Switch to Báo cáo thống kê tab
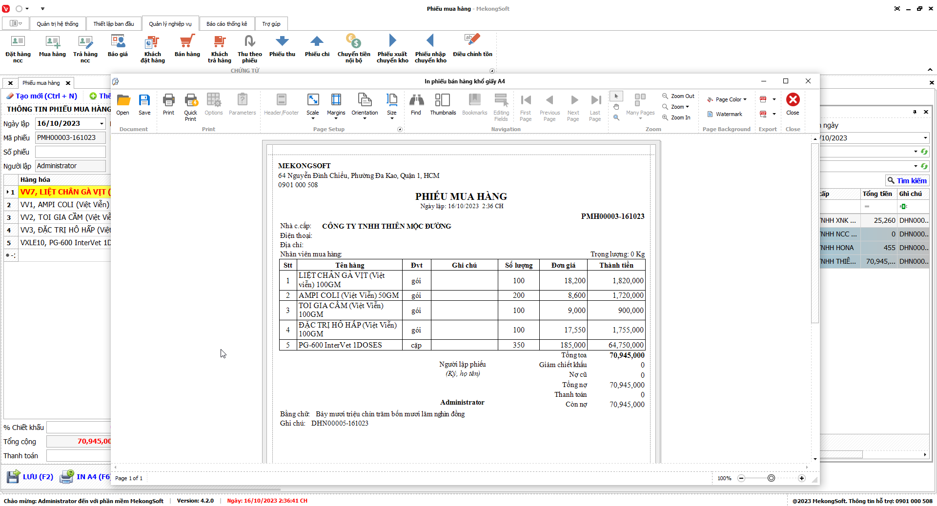 click(x=226, y=24)
